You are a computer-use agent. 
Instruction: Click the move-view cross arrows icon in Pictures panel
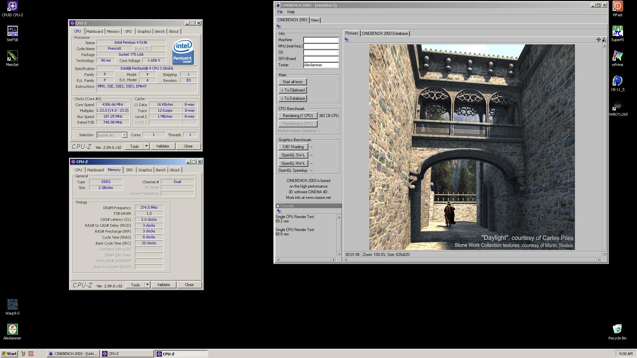[599, 40]
